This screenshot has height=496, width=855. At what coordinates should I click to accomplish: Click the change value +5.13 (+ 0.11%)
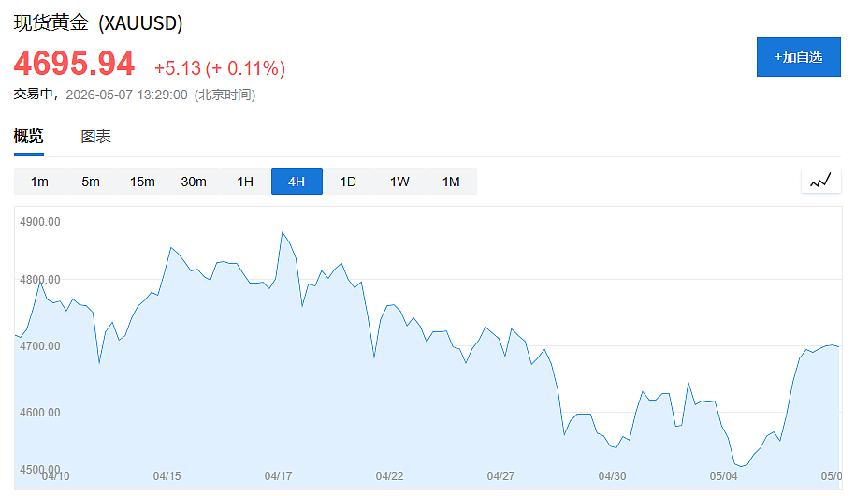click(x=220, y=68)
